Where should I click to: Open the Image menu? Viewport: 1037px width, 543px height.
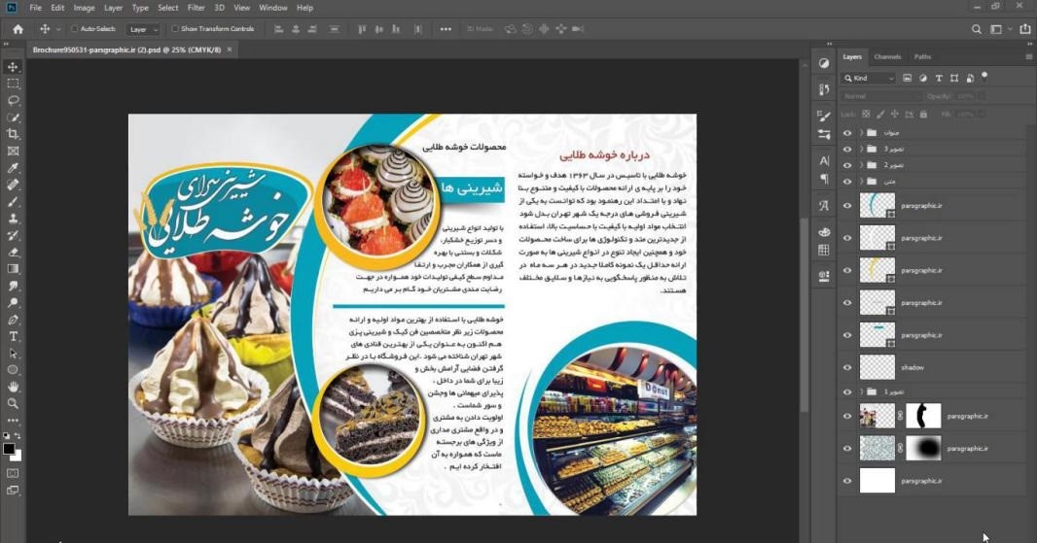pos(84,8)
